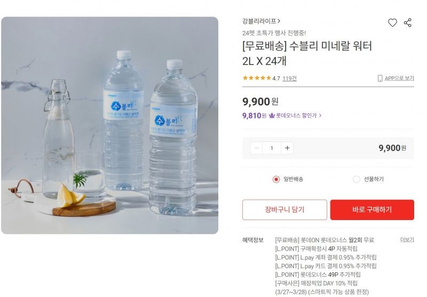Select the 선물하기 radio button
427x297 pixels.
pos(356,179)
